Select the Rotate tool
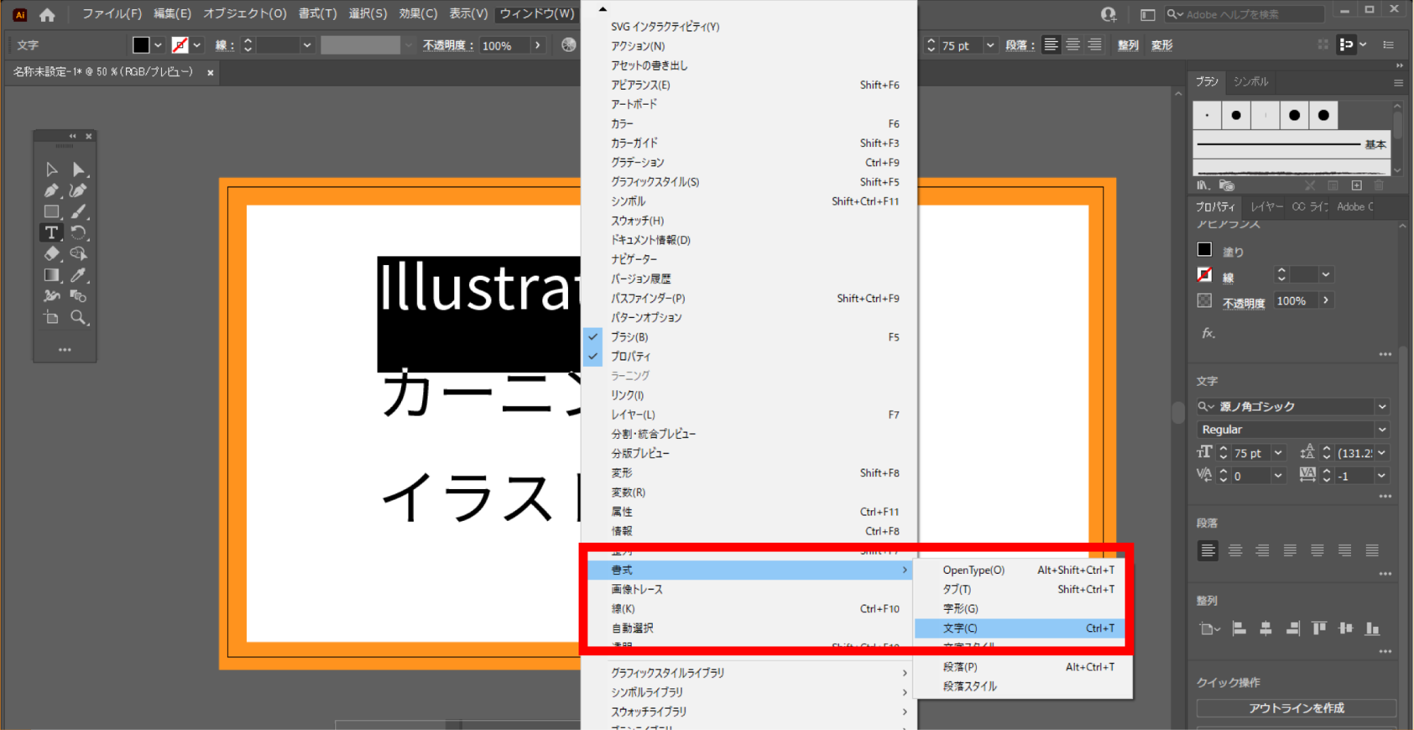The width and height of the screenshot is (1414, 730). 79,232
